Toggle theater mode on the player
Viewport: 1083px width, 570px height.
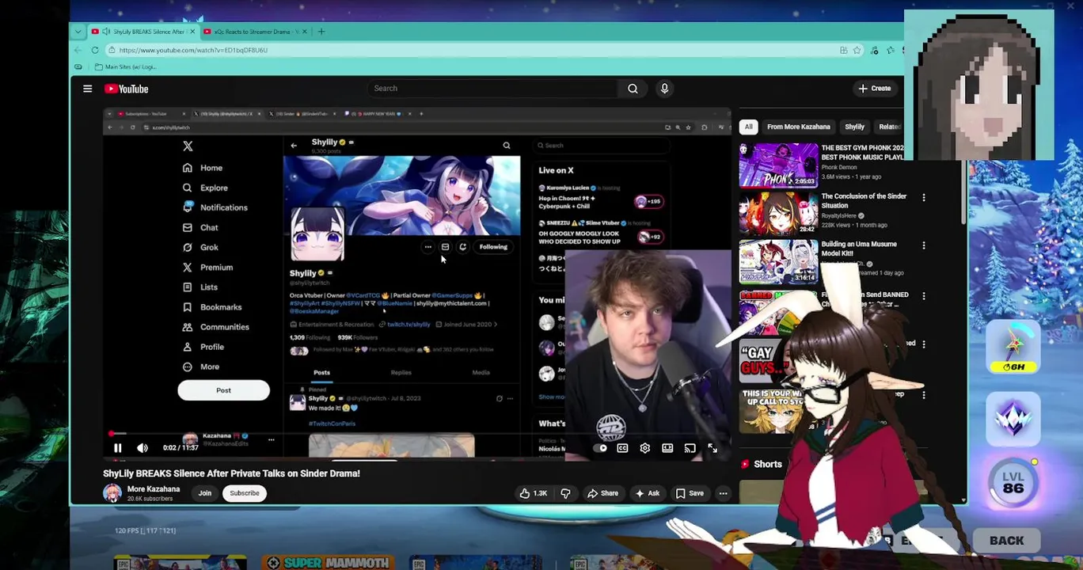667,448
